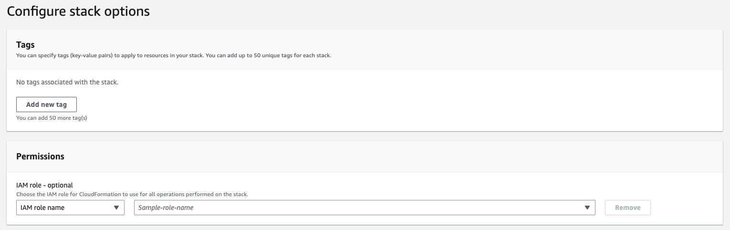Expand the Sample-role-name combo box
This screenshot has width=730, height=230.
[365, 208]
